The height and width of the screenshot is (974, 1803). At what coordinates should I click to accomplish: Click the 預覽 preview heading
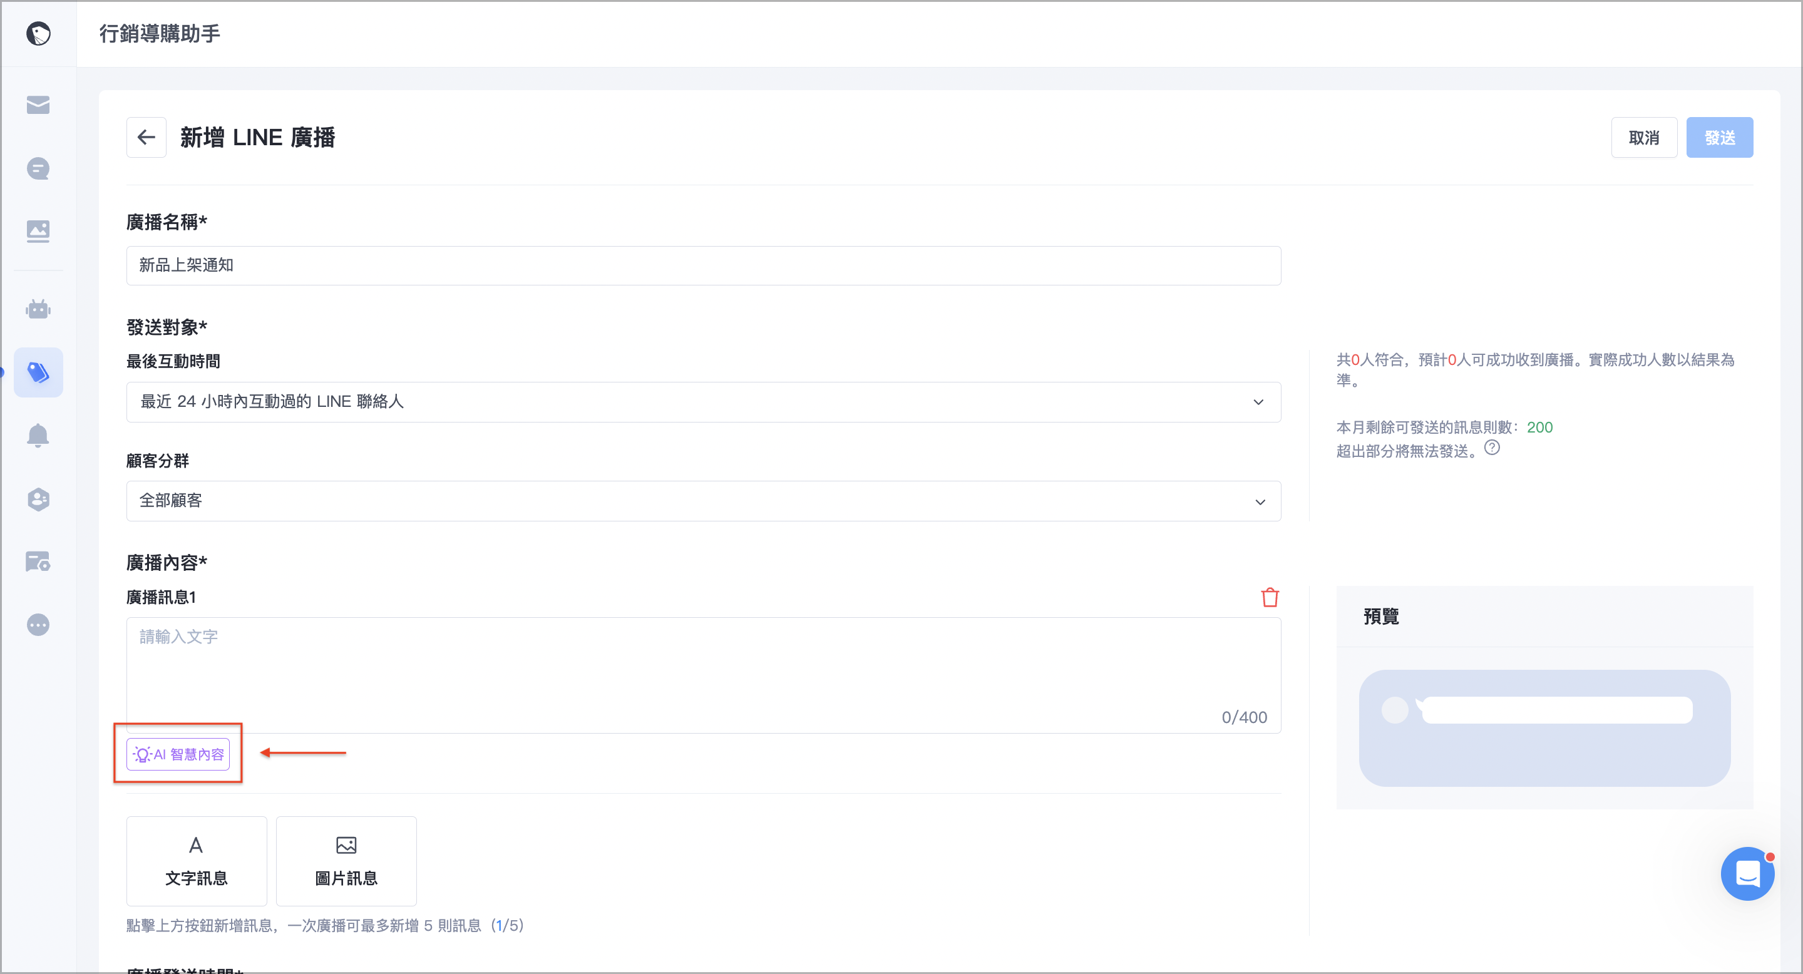tap(1381, 616)
